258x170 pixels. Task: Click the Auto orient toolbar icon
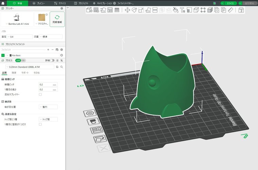click(x=103, y=10)
